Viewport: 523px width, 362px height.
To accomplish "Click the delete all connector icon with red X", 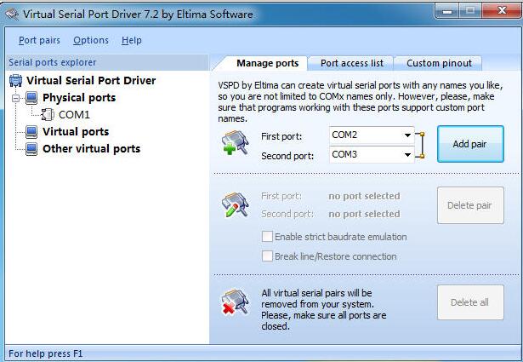I will tap(236, 302).
